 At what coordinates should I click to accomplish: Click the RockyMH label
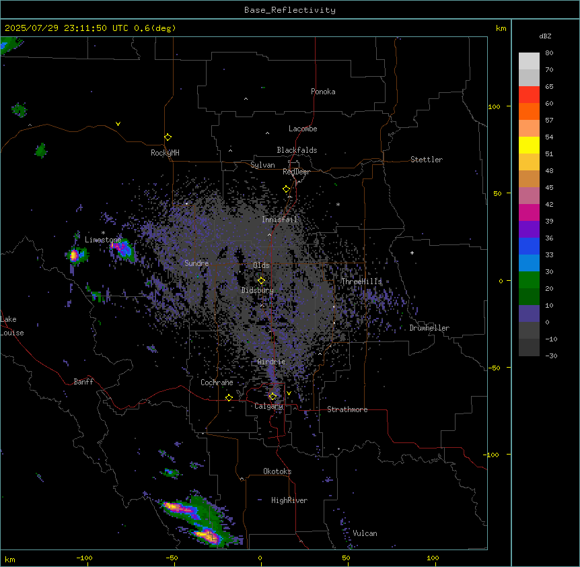click(x=165, y=153)
